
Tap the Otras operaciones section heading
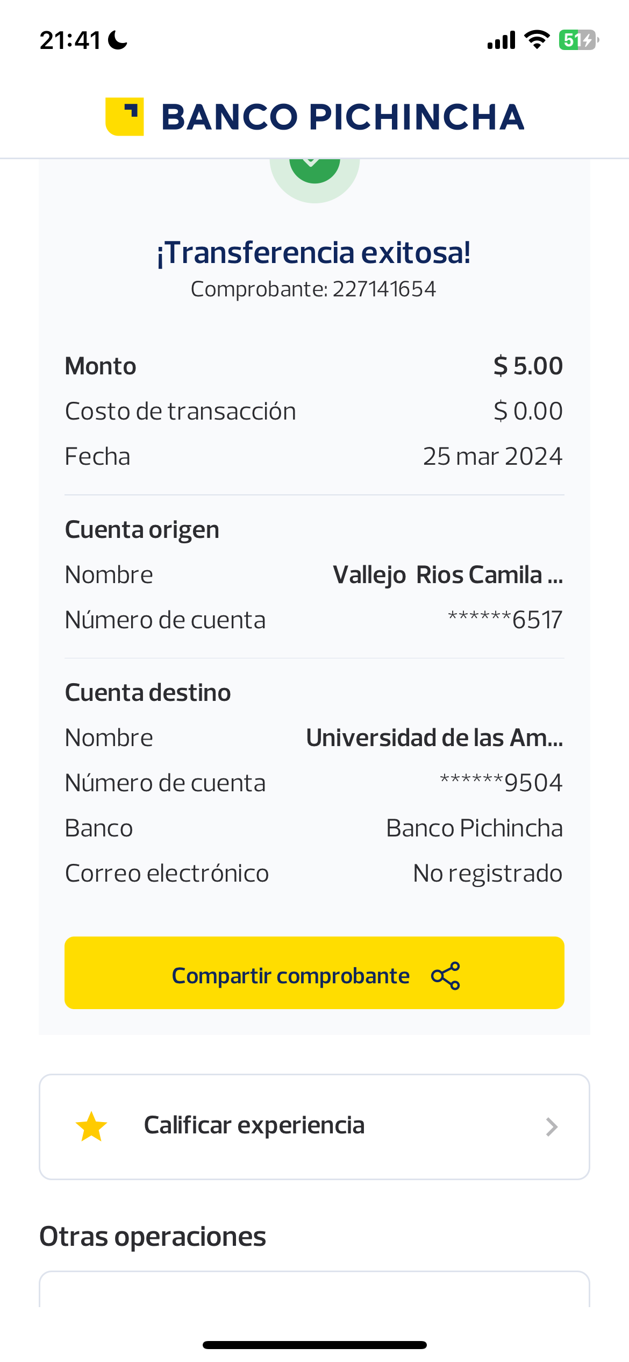click(x=153, y=1237)
